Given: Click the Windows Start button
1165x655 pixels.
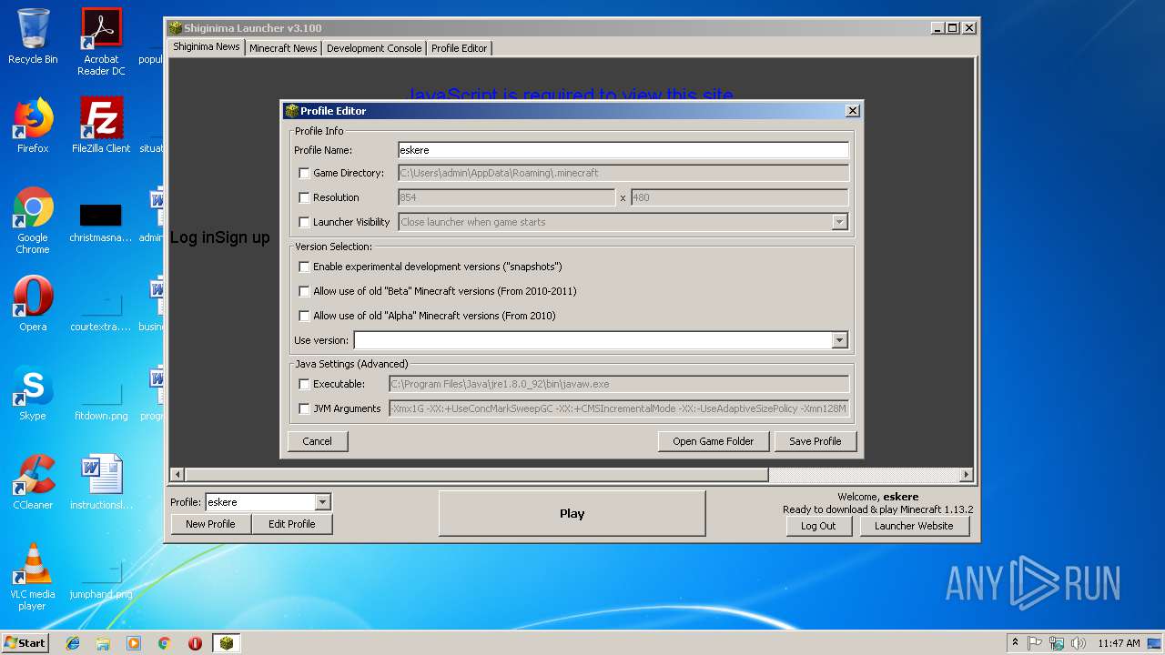Looking at the screenshot, I should (25, 643).
